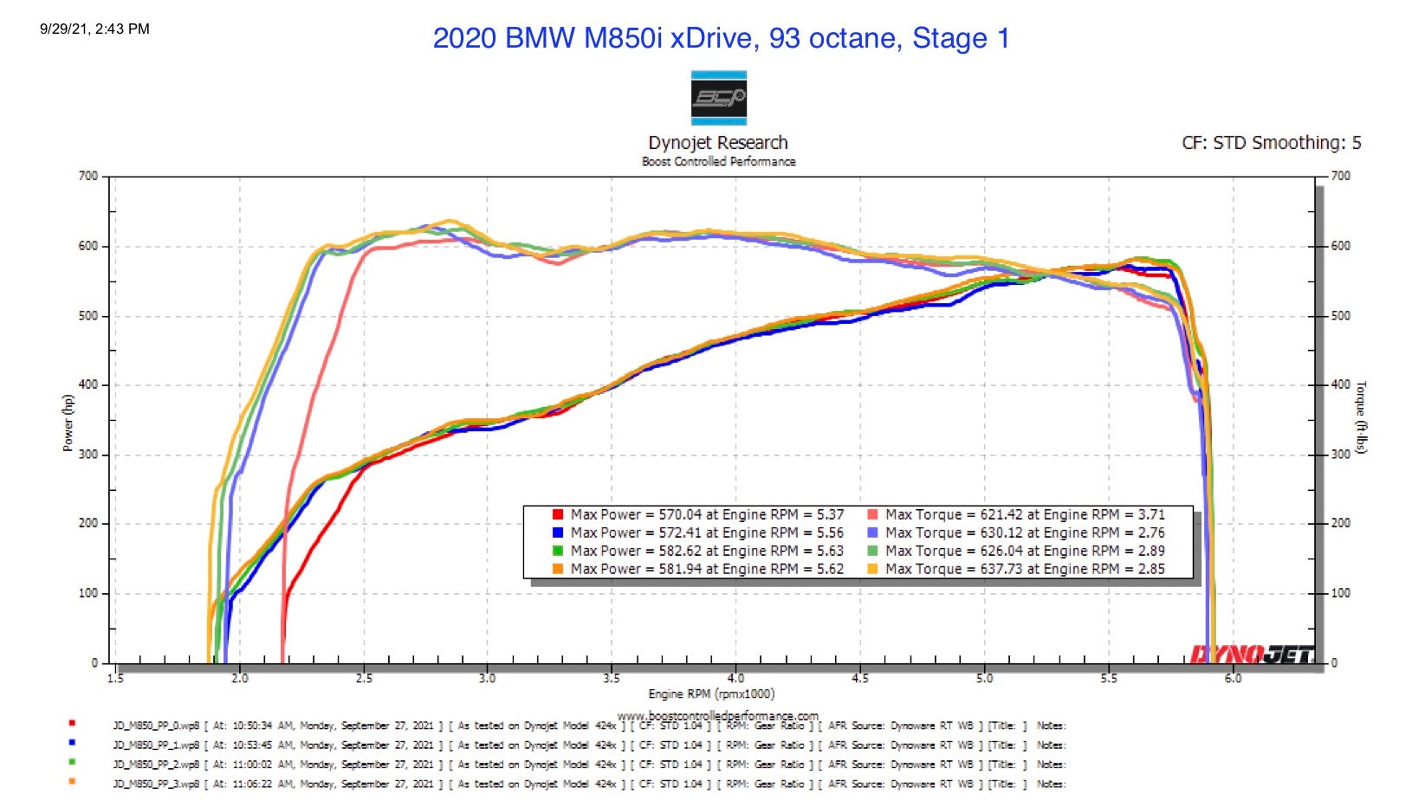Click the 300 label on the power axis
The image size is (1412, 807).
(x=88, y=455)
